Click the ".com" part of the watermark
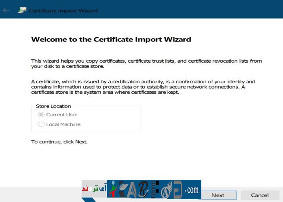The image size is (283, 202). pyautogui.click(x=191, y=189)
